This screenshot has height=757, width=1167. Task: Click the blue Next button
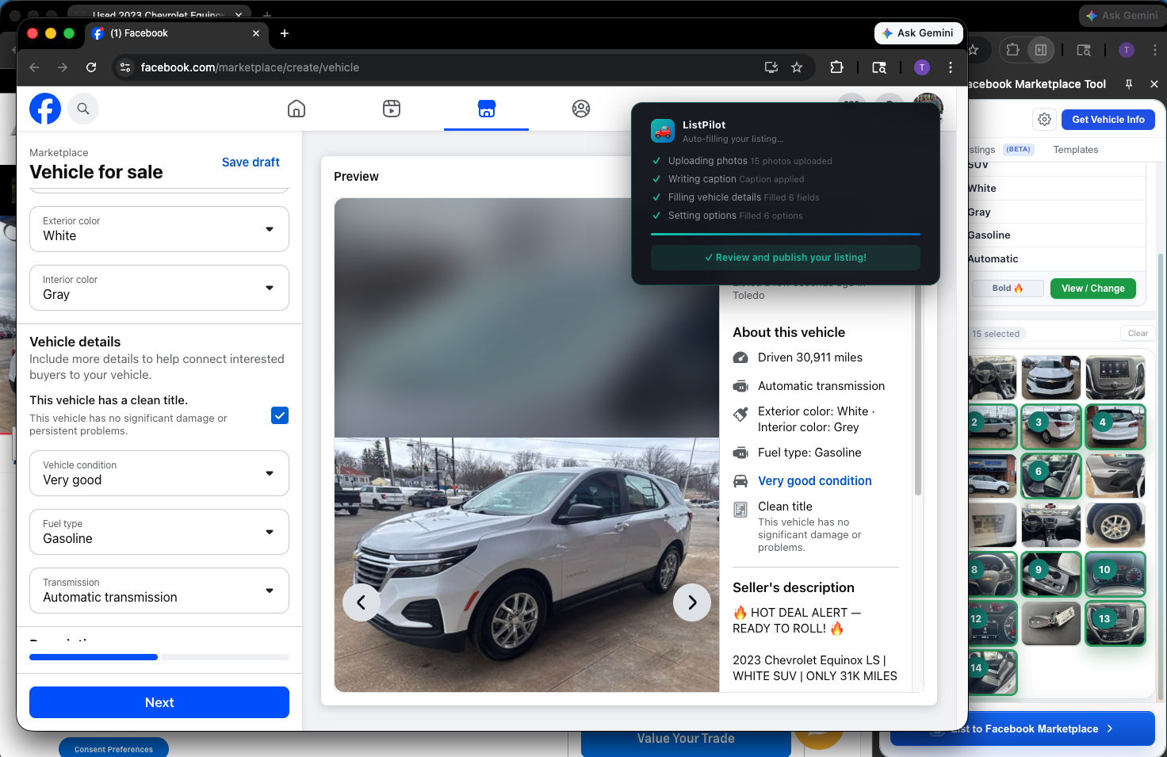coord(159,702)
